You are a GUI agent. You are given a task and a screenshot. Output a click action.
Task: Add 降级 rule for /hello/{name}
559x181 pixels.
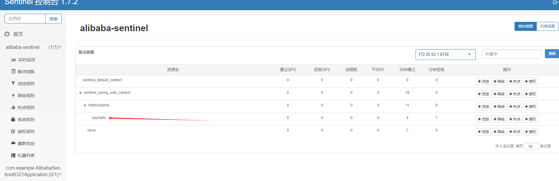pyautogui.click(x=499, y=107)
